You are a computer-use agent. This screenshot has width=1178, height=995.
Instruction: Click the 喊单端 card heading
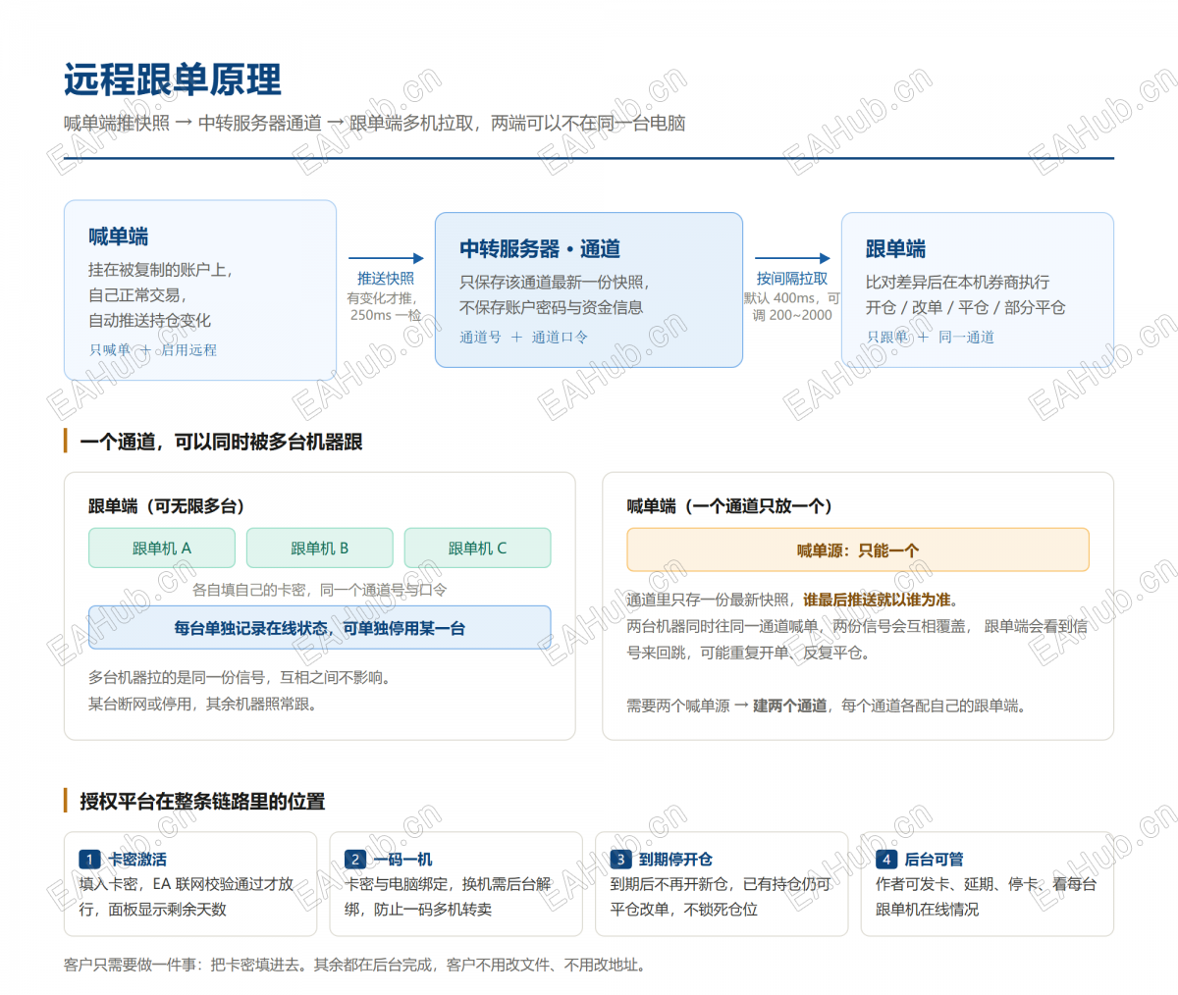click(119, 236)
